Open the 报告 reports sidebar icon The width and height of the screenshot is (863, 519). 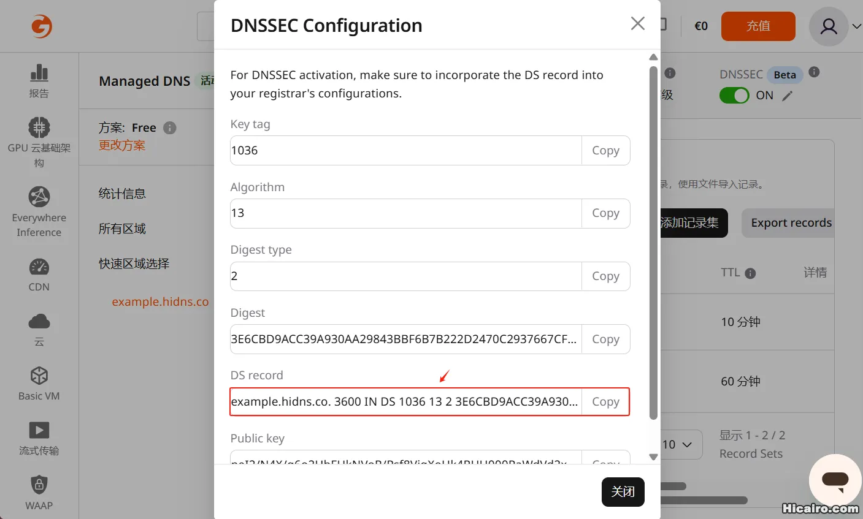39,73
